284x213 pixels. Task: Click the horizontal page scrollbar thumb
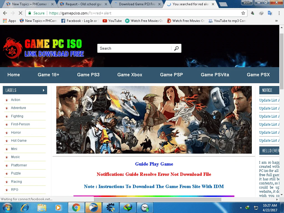158,199
